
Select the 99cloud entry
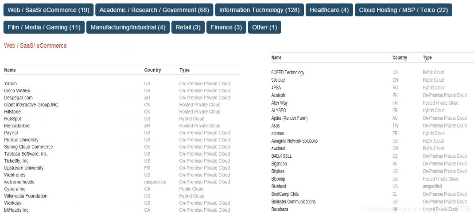(278, 80)
